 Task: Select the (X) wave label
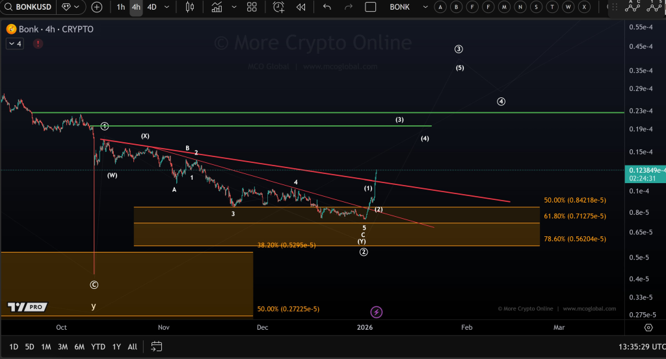click(x=145, y=136)
